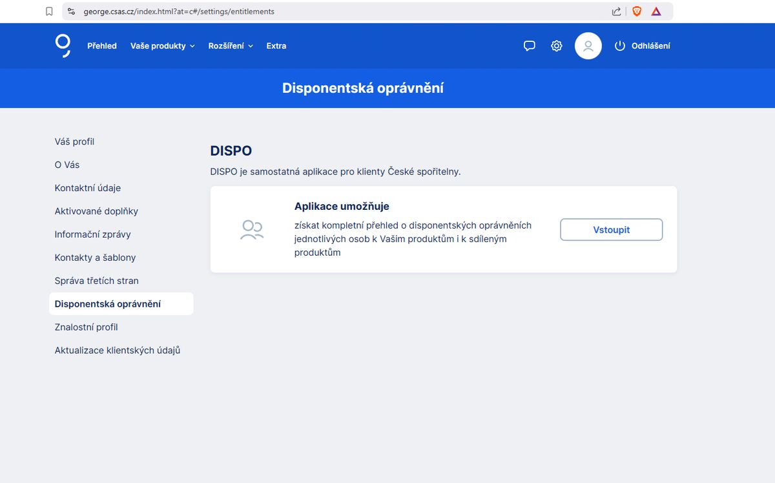This screenshot has height=483, width=775.
Task: Expand the Vaše produkty dropdown
Action: [x=163, y=46]
